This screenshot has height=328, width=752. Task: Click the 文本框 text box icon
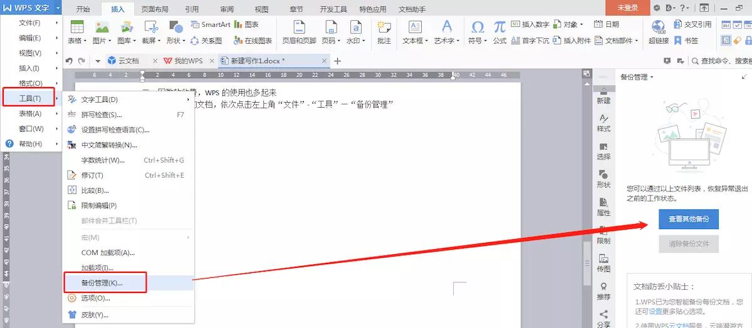(414, 28)
